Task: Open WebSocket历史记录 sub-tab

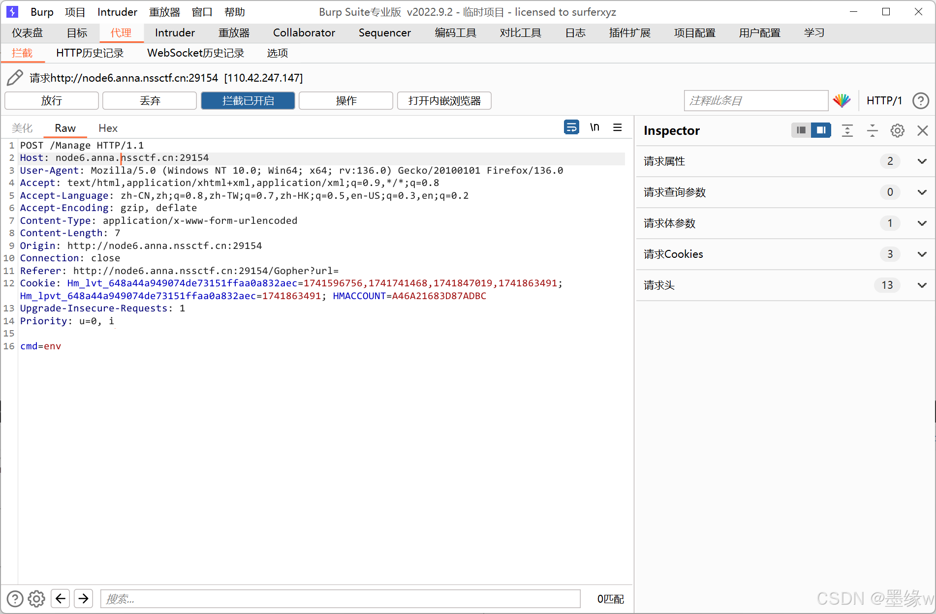Action: [196, 53]
